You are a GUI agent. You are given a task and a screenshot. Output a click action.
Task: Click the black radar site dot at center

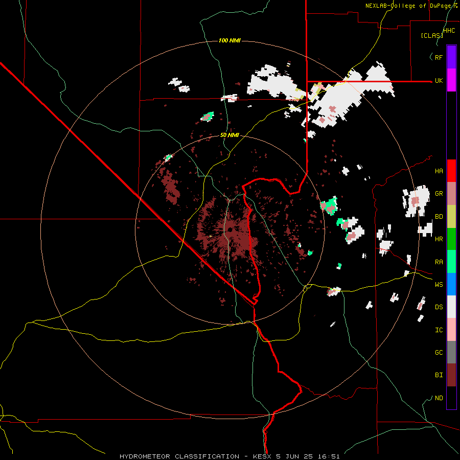pyautogui.click(x=230, y=229)
